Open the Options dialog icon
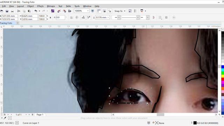The image size is (224, 126). (135, 11)
